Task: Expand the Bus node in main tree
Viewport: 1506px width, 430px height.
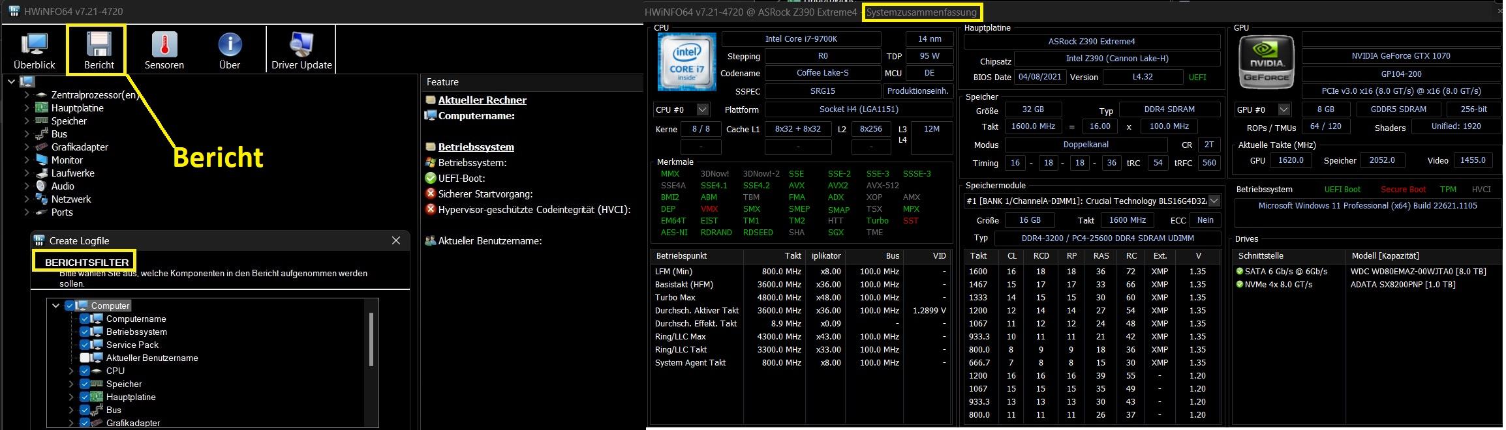Action: 27,134
